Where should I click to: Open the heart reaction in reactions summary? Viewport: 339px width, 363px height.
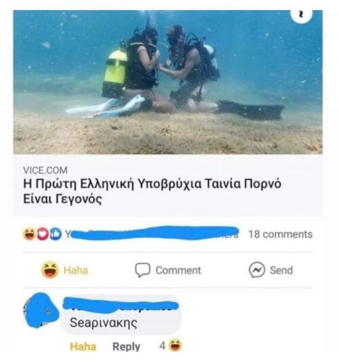(x=43, y=234)
